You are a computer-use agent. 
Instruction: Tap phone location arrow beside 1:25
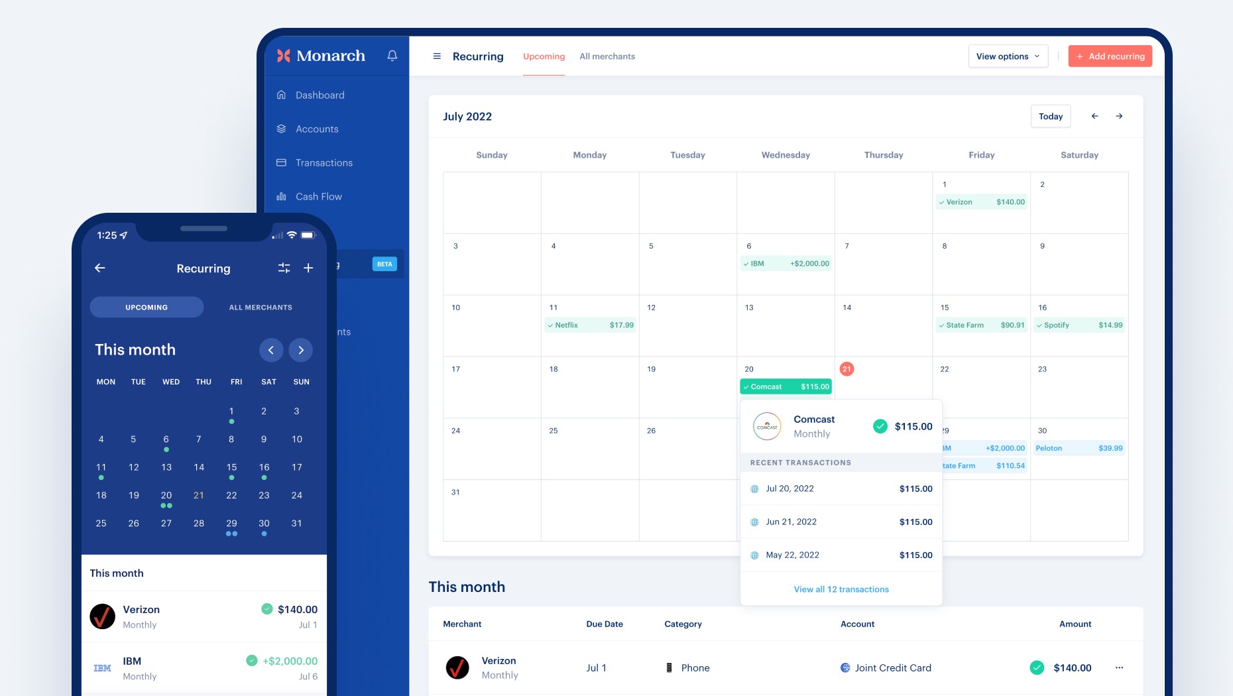[123, 235]
